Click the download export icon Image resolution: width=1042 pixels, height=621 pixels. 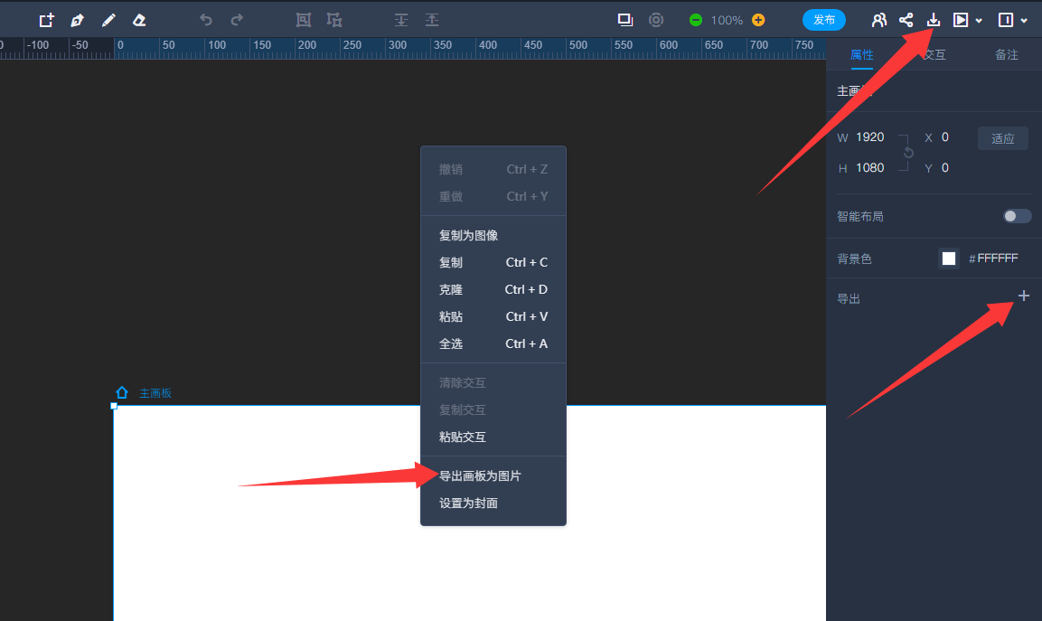coord(934,20)
